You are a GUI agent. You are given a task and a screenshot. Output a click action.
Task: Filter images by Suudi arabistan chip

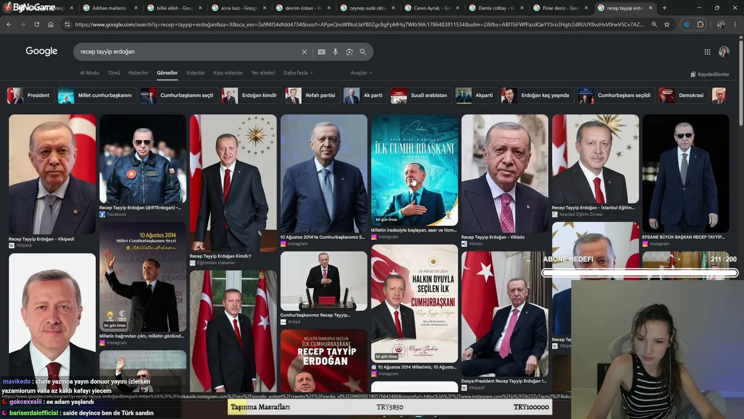(x=421, y=95)
